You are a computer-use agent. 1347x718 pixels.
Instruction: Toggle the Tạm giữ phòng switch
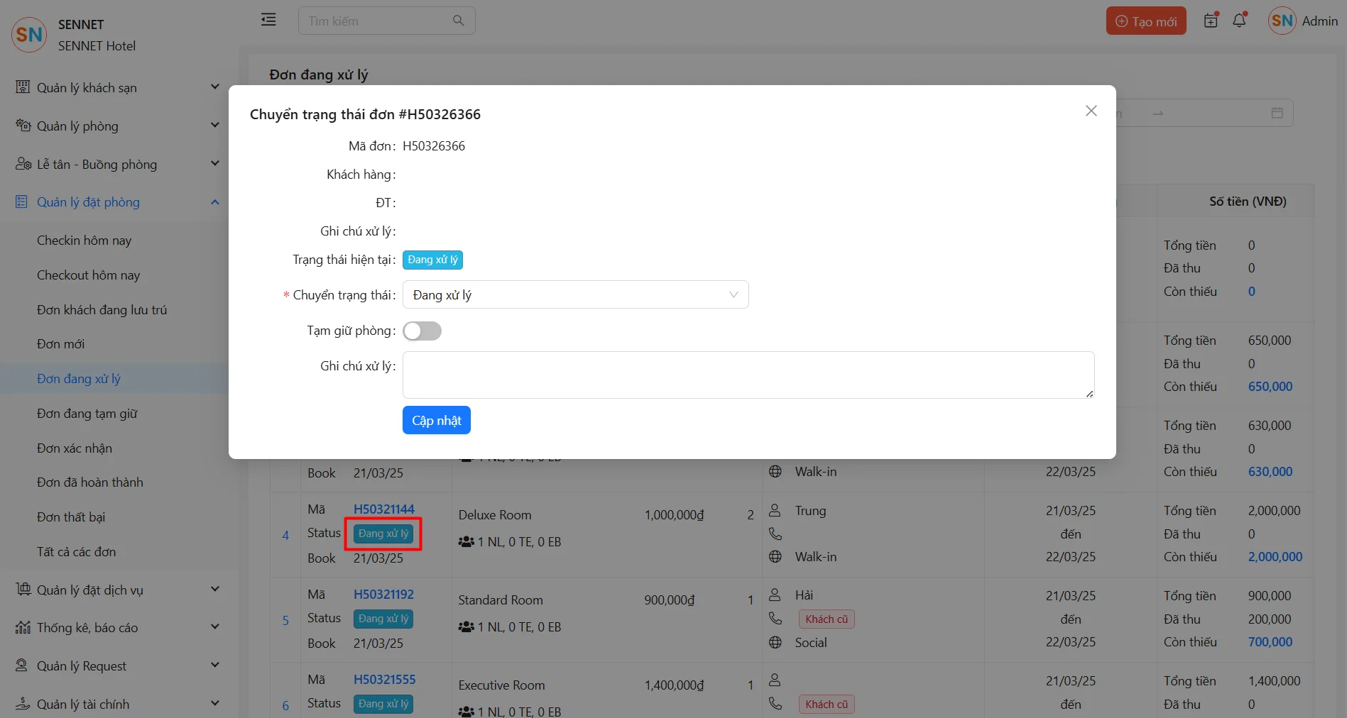click(x=422, y=331)
